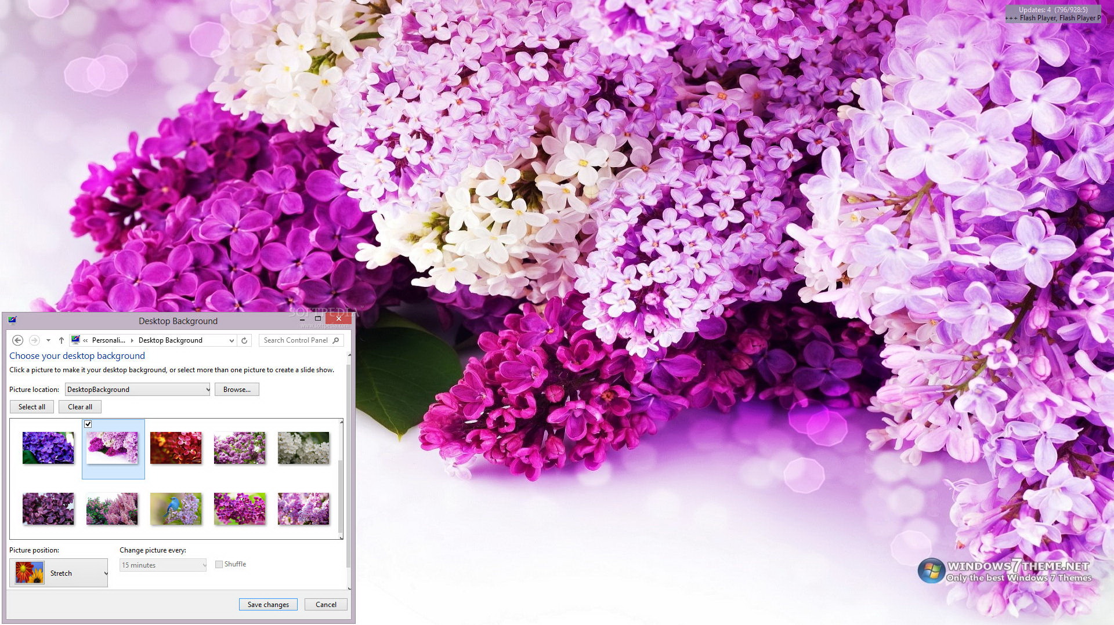The width and height of the screenshot is (1114, 625).
Task: Click the Control Panel icon in address bar
Action: click(75, 340)
